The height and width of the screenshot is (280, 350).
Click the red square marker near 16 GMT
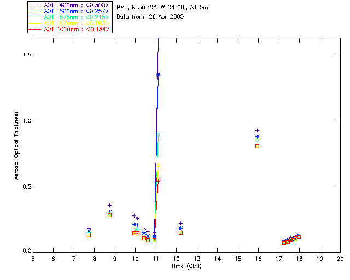[258, 146]
